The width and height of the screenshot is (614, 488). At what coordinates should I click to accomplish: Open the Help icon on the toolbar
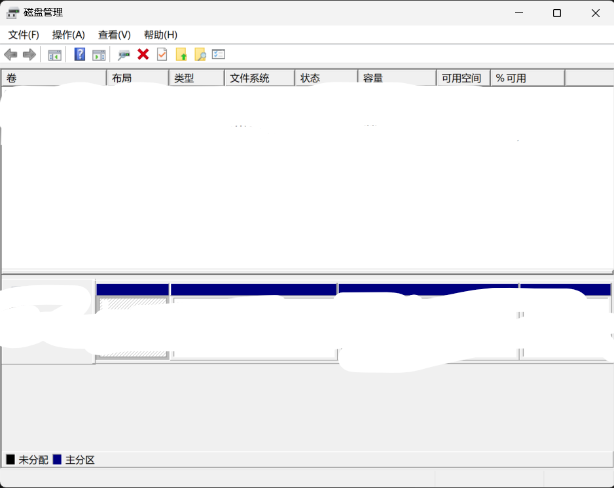click(x=79, y=54)
